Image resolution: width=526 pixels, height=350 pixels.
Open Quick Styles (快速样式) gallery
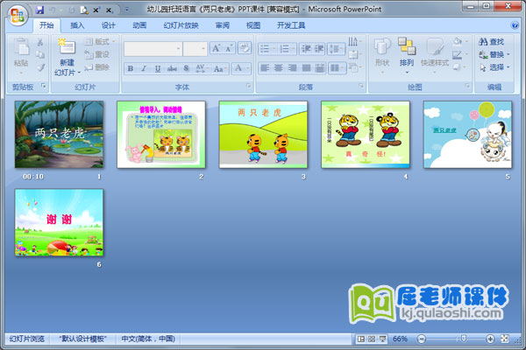435,55
